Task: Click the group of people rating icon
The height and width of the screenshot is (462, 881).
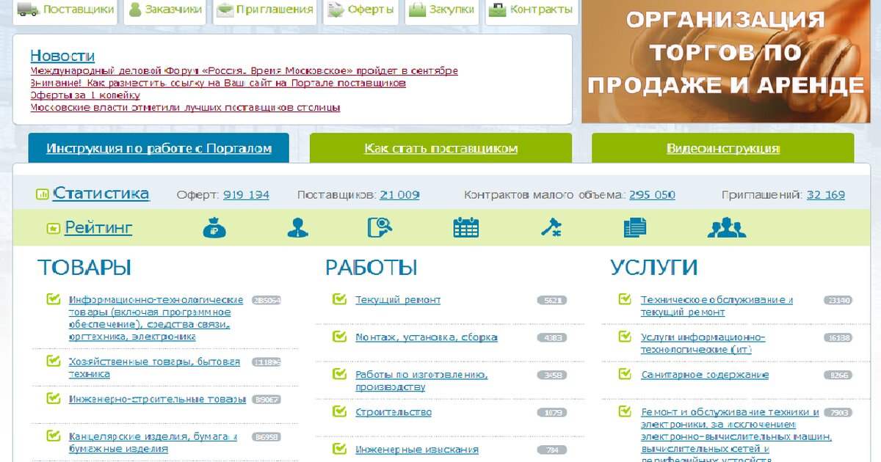Action: (726, 228)
